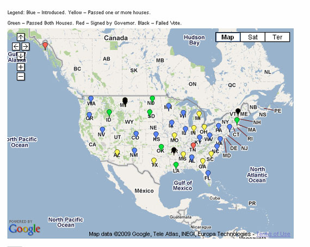310x247 pixels.
Task: Click the black marker on Arkansas
Action: tap(174, 151)
